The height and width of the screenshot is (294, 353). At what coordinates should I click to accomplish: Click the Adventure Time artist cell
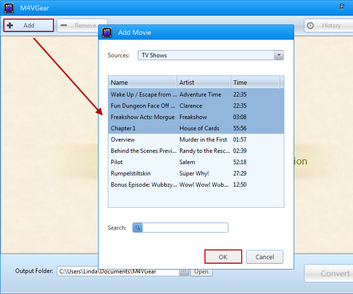[200, 95]
